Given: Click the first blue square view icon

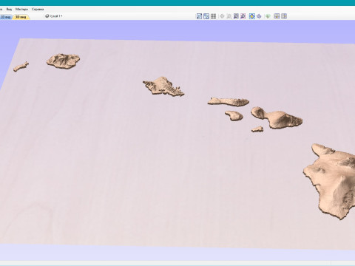Looking at the screenshot, I should (199, 16).
